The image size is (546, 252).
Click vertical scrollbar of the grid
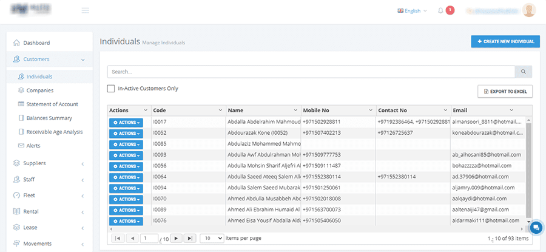tap(528, 170)
